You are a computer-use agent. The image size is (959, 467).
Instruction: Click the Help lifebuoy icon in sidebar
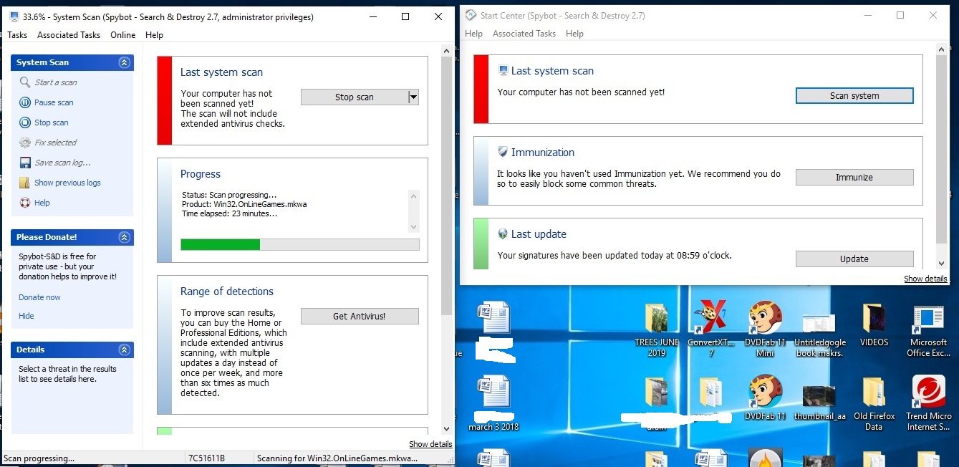25,203
